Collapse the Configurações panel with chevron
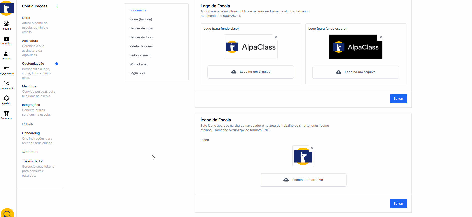This screenshot has height=217, width=472. tap(57, 6)
